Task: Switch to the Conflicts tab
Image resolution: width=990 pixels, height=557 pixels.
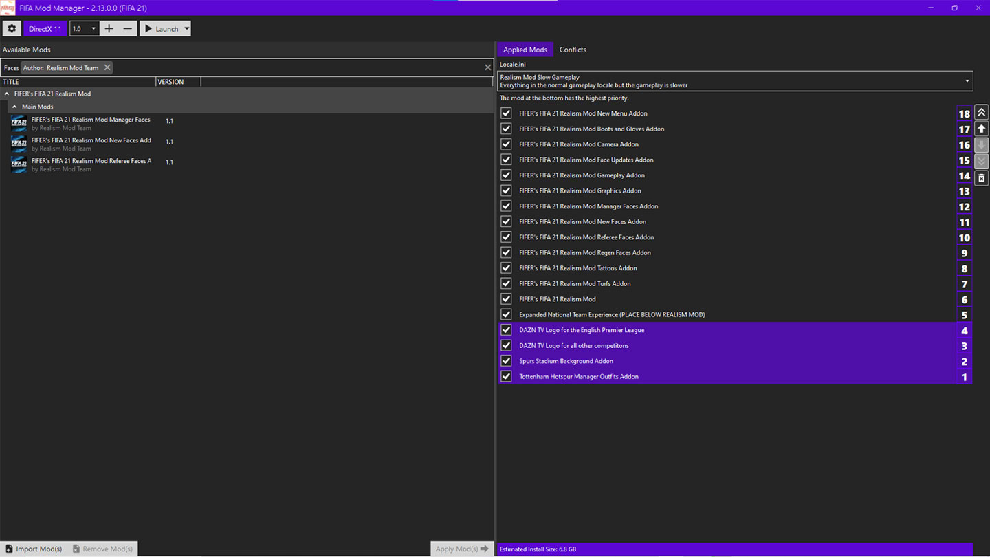Action: [x=573, y=50]
